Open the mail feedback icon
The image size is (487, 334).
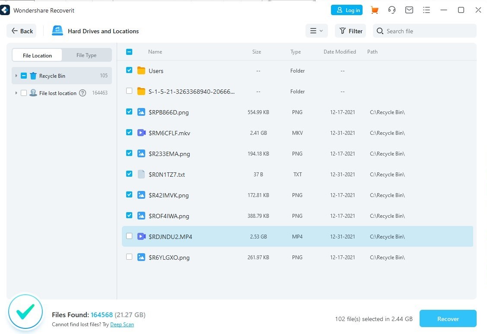click(x=409, y=10)
